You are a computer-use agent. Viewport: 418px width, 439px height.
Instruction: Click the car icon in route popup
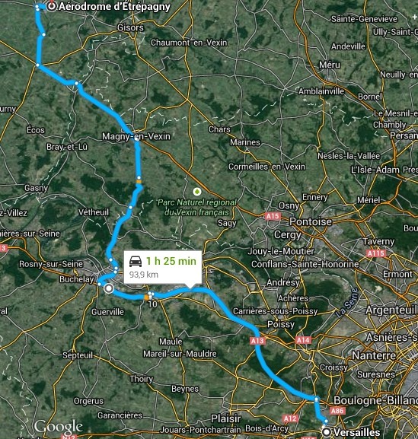(136, 261)
